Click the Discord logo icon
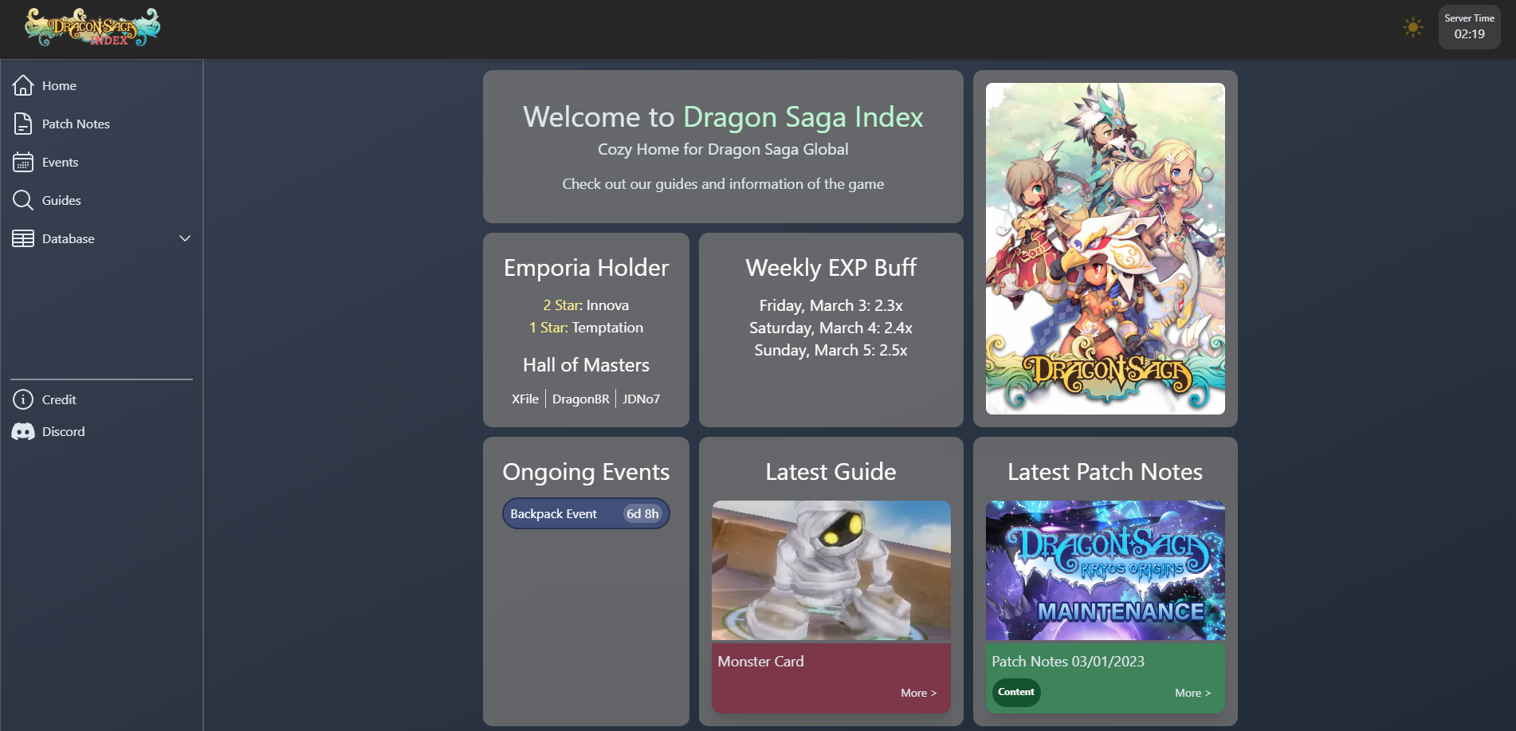The image size is (1516, 731). coord(23,431)
